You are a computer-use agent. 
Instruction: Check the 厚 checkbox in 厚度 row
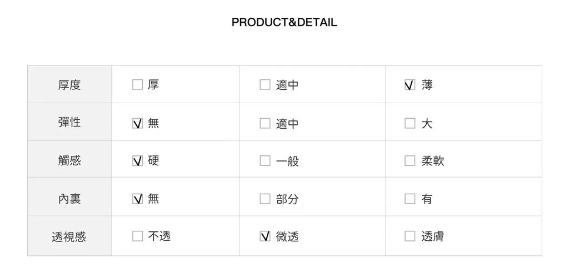click(137, 85)
